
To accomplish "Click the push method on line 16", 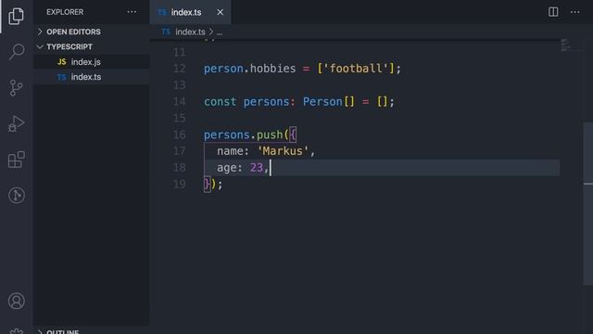I will [x=270, y=135].
